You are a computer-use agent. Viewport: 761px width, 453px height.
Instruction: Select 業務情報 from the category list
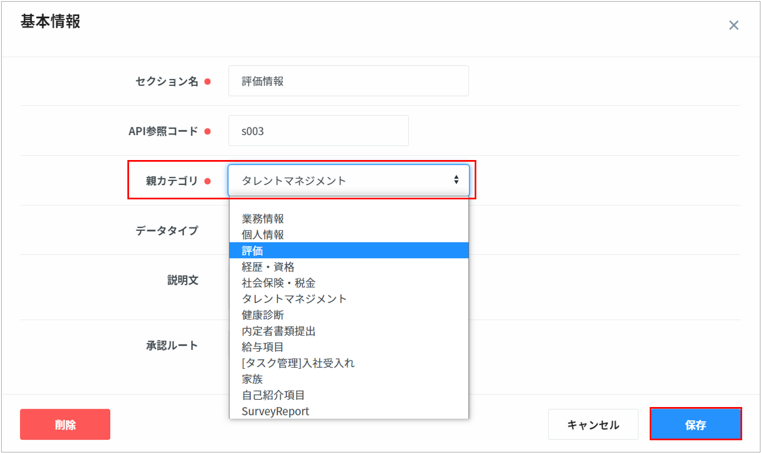(263, 219)
